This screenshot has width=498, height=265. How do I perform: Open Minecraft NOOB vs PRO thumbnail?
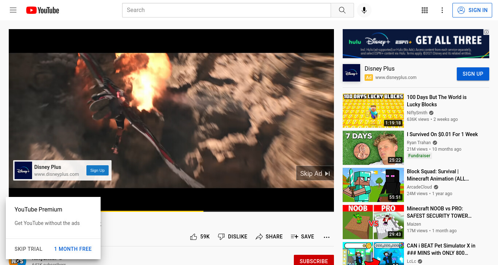pos(373,222)
